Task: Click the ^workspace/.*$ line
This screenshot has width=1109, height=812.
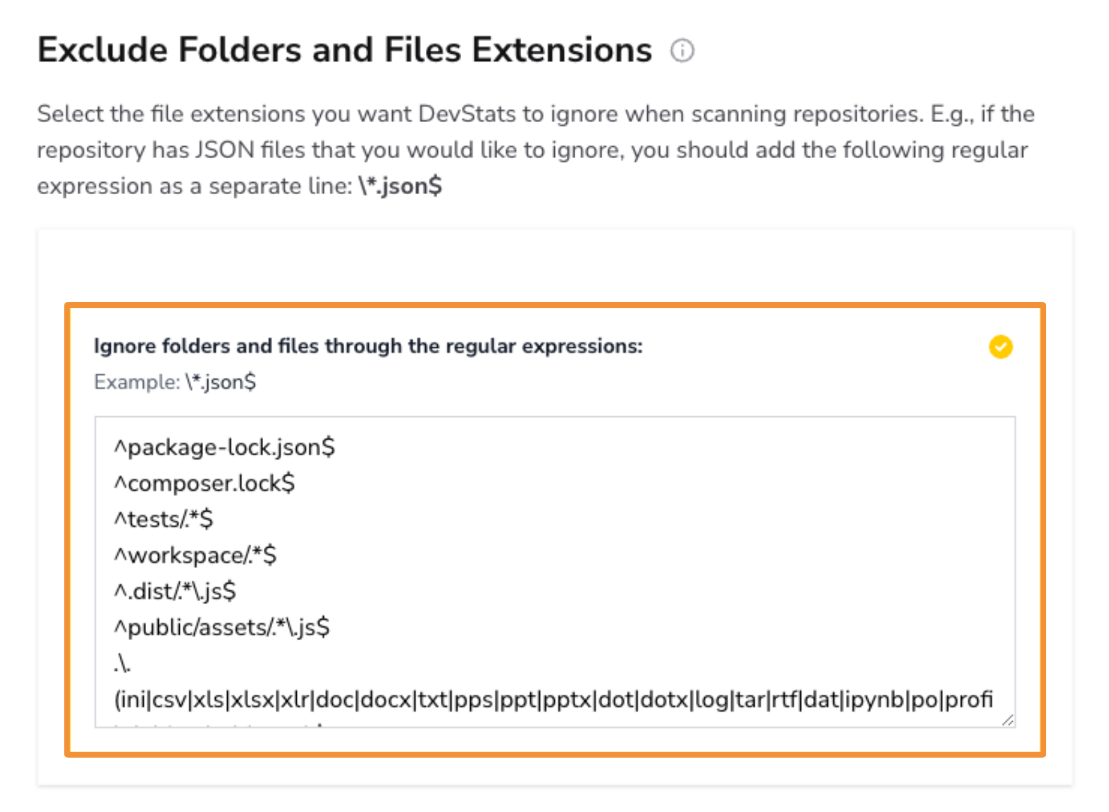Action: pyautogui.click(x=195, y=555)
